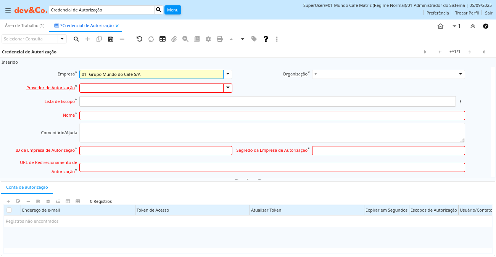Toggle grid view in main toolbar
This screenshot has width=496, height=257.
pyautogui.click(x=163, y=39)
